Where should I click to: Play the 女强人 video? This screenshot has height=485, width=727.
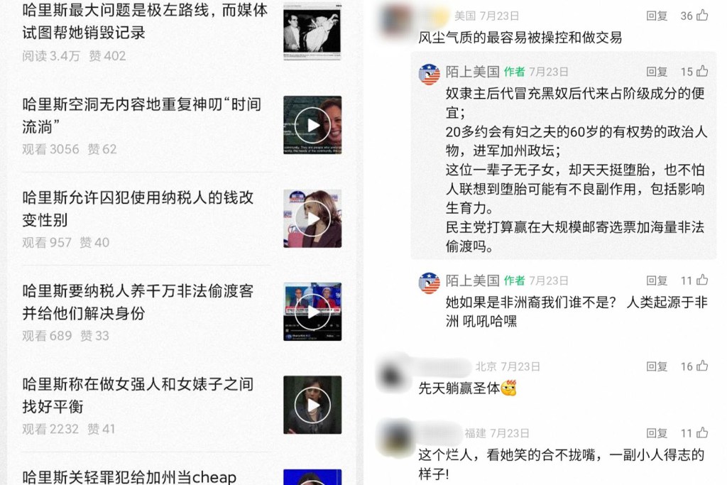click(312, 405)
